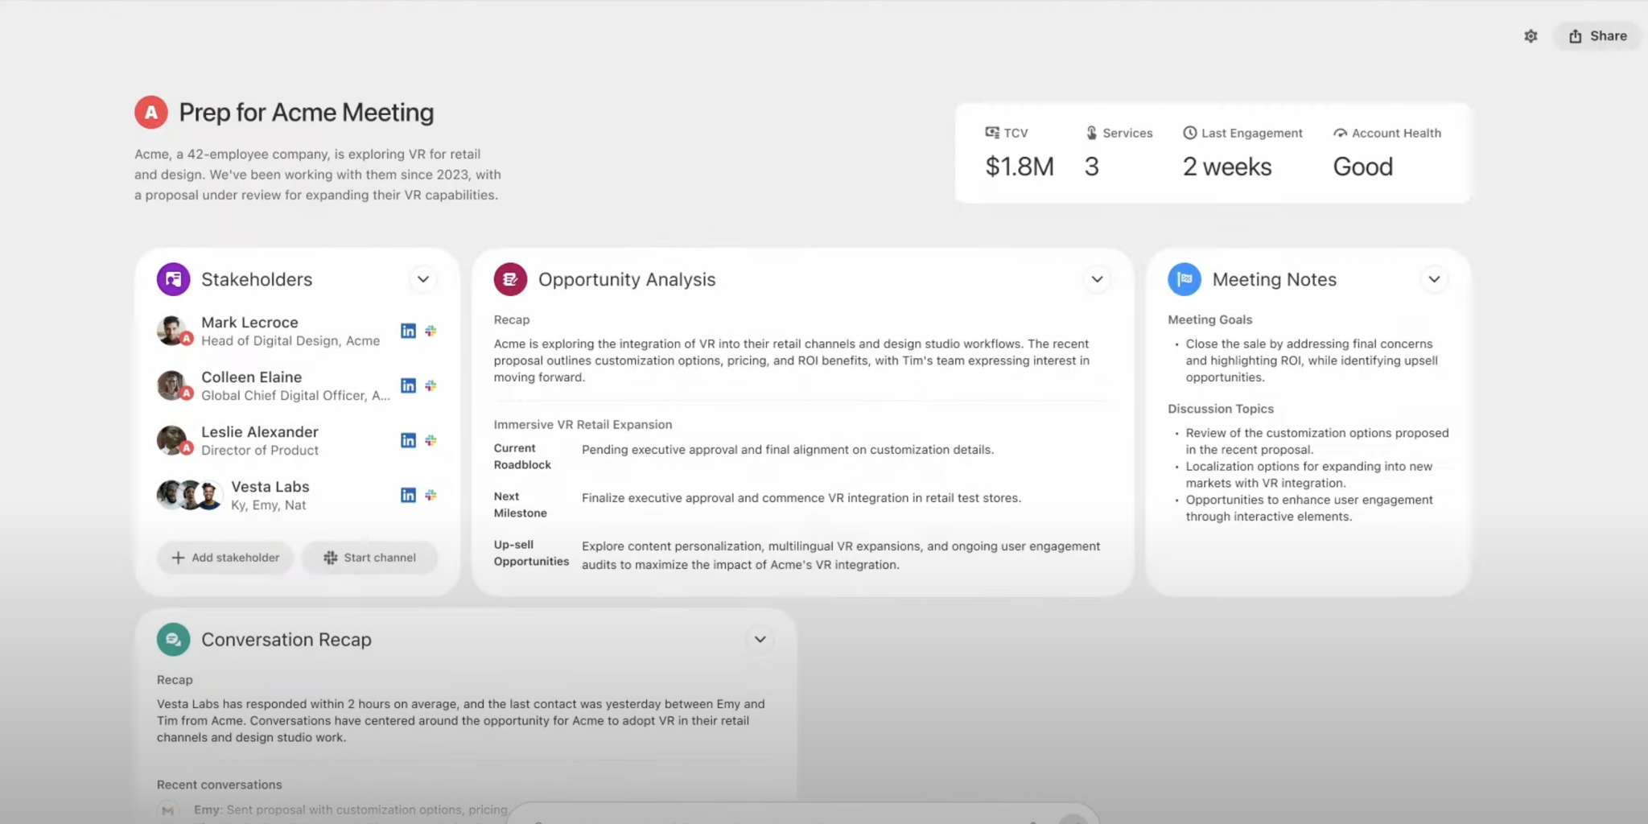Open Colleen Elaine's Slack icon
Screen dimensions: 1648x824
pyautogui.click(x=431, y=385)
